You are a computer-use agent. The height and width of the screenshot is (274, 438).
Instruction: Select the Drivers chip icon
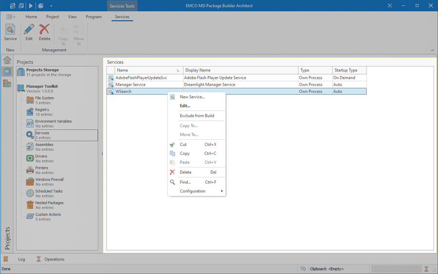click(x=30, y=158)
